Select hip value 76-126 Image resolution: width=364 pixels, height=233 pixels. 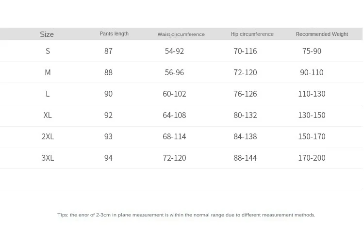coord(245,94)
